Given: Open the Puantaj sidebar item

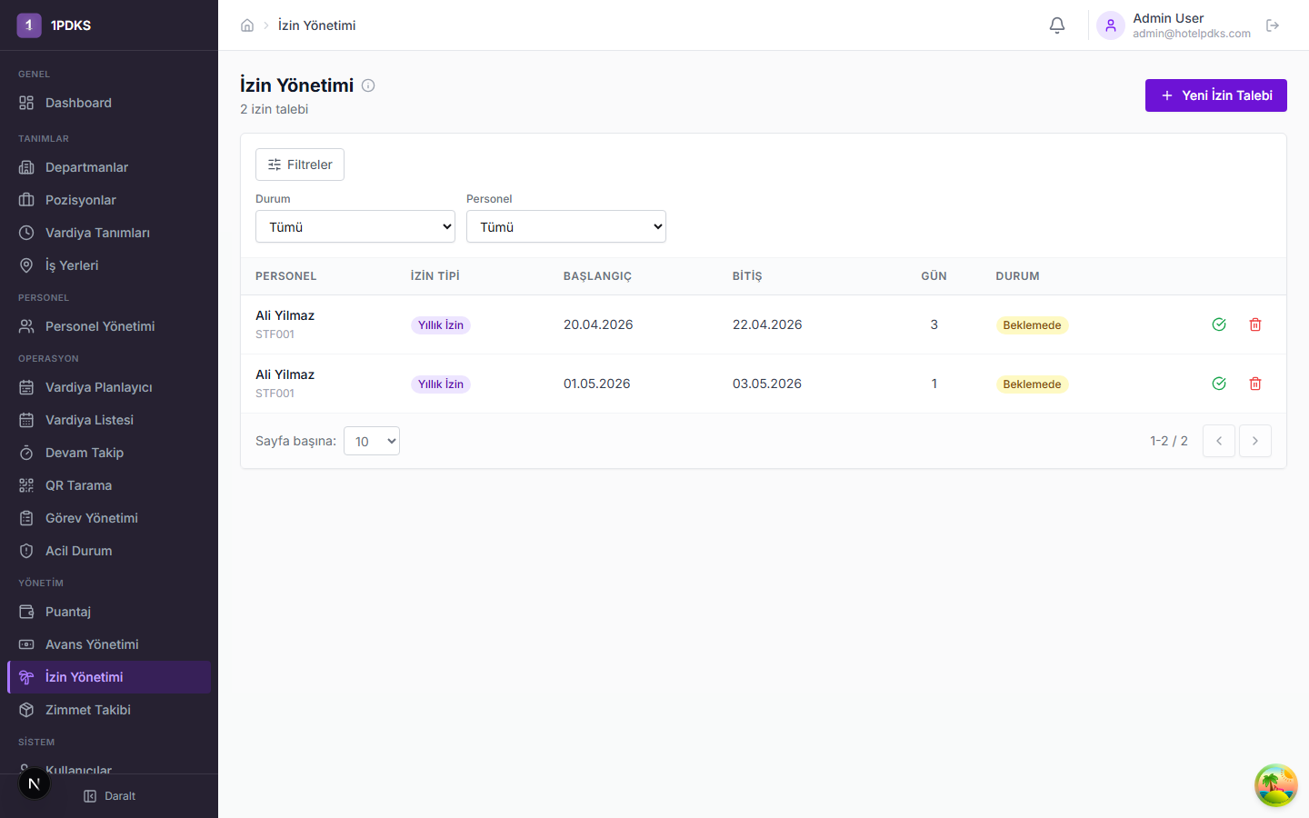Looking at the screenshot, I should tap(68, 612).
